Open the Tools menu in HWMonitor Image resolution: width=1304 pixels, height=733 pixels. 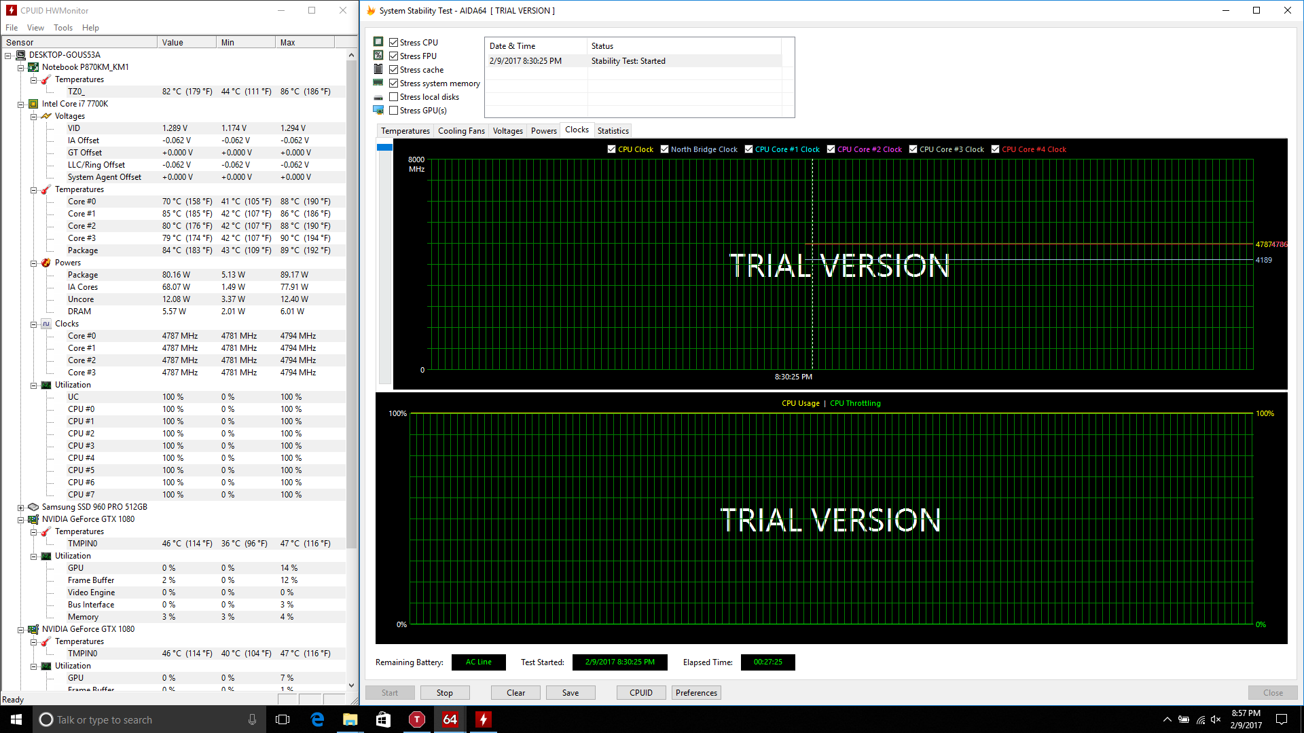click(63, 28)
